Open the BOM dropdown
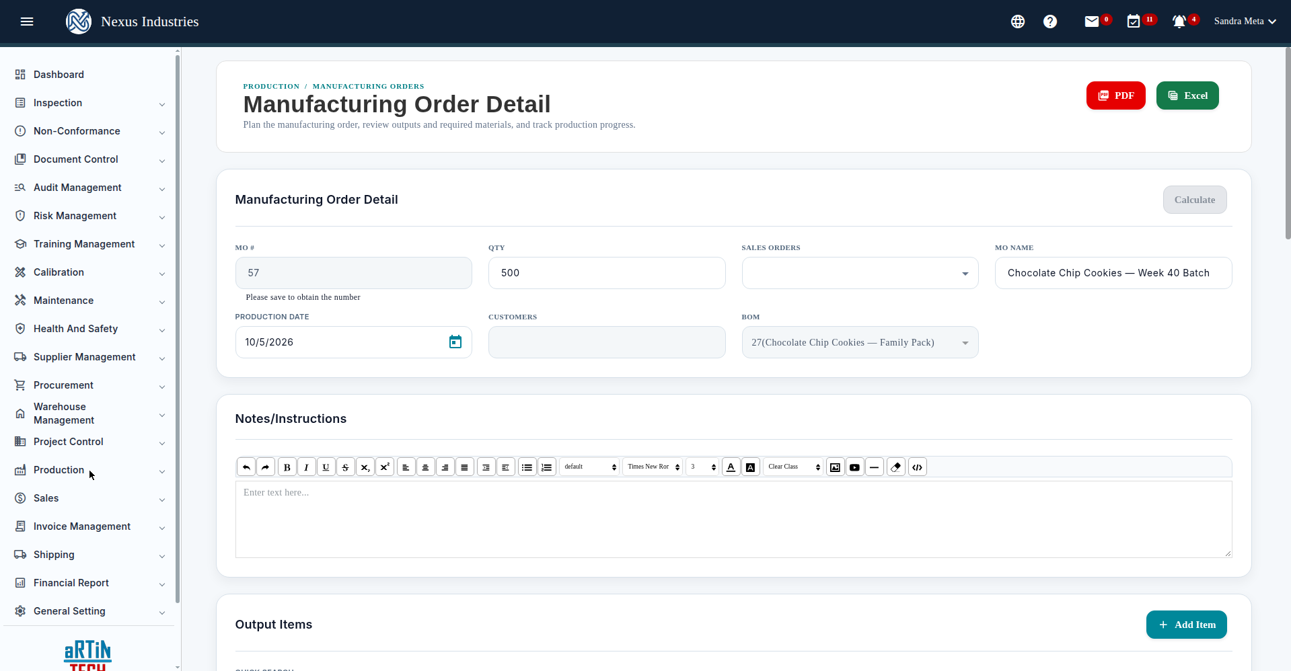Image resolution: width=1291 pixels, height=671 pixels. tap(860, 342)
